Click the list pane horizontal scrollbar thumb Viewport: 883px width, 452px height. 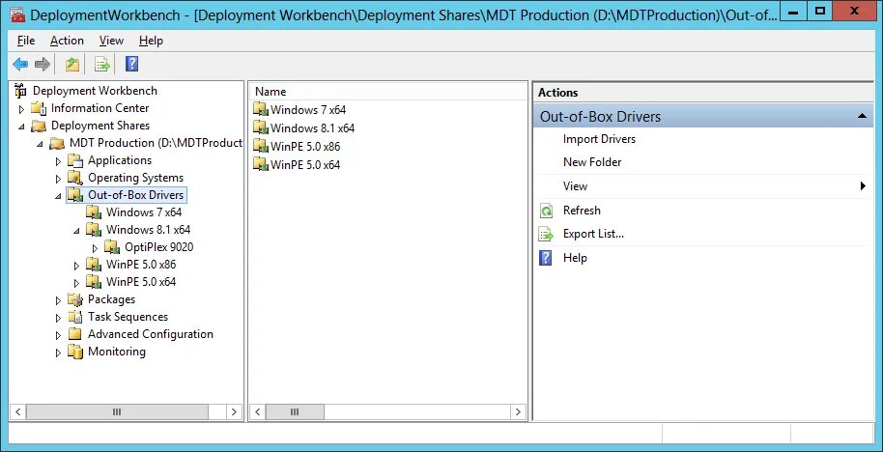[x=295, y=412]
